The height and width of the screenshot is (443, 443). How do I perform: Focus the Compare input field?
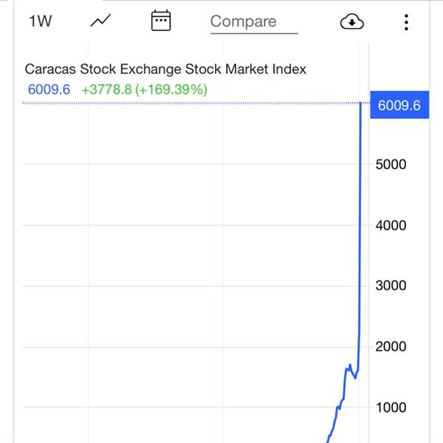click(x=254, y=22)
